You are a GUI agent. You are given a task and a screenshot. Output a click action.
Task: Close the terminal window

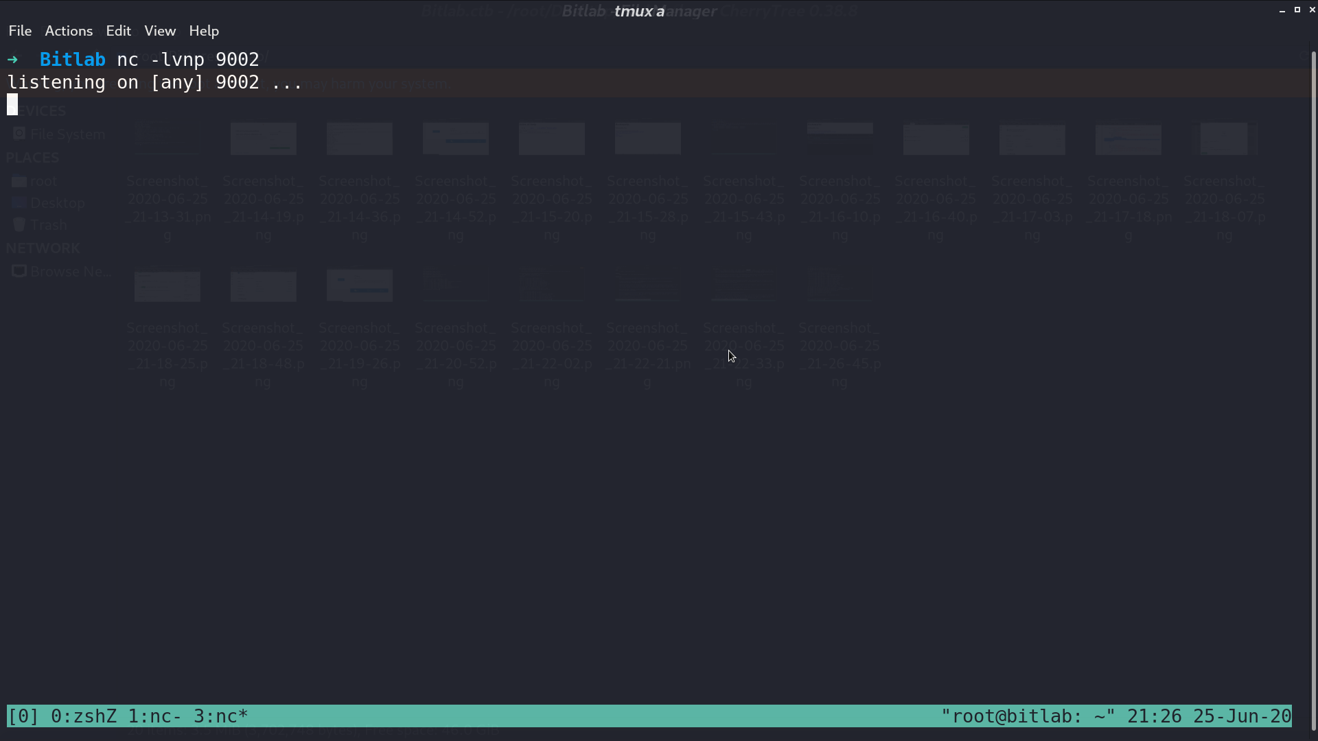tap(1313, 10)
